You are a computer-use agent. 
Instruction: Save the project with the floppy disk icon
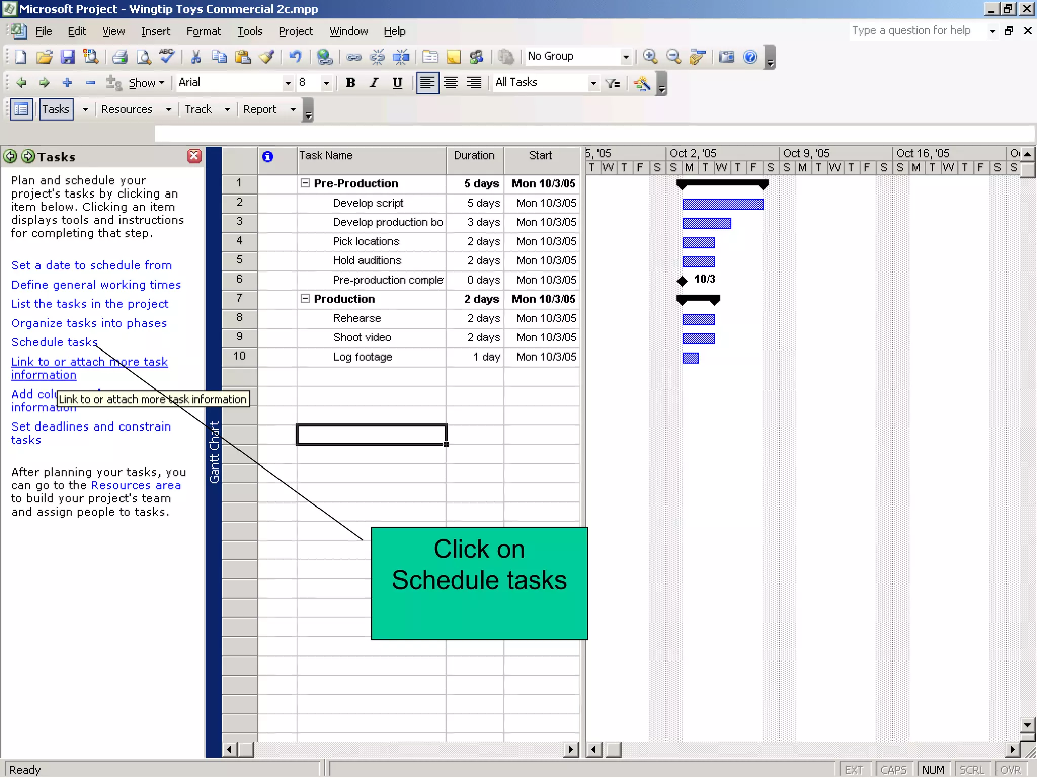coord(68,57)
